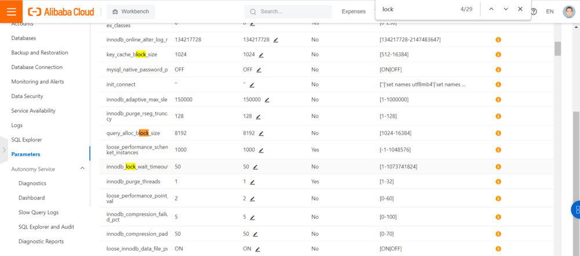Edit the innodb_lock_wait_timeout value pencil
Viewport: 580px width, 256px height.
click(255, 167)
